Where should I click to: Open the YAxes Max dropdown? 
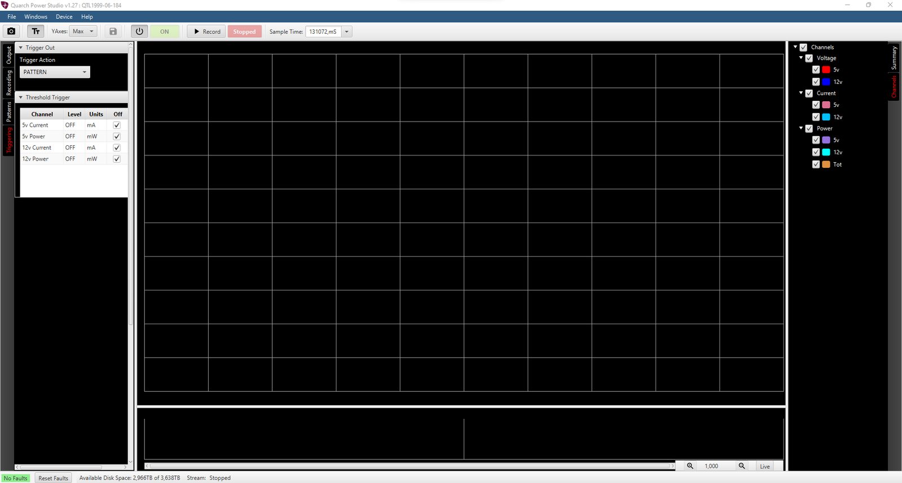[83, 32]
